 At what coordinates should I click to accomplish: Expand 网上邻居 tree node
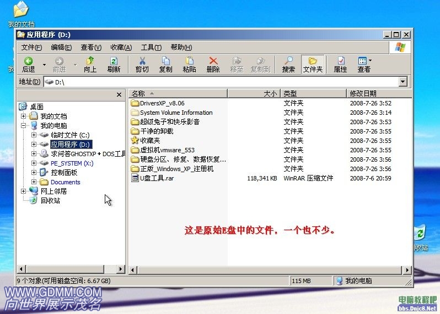[x=23, y=191]
